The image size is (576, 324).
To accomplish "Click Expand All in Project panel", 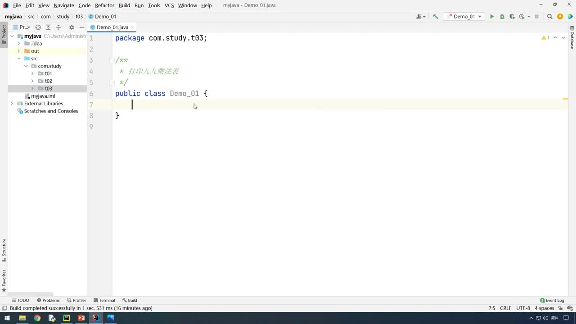I will point(48,27).
